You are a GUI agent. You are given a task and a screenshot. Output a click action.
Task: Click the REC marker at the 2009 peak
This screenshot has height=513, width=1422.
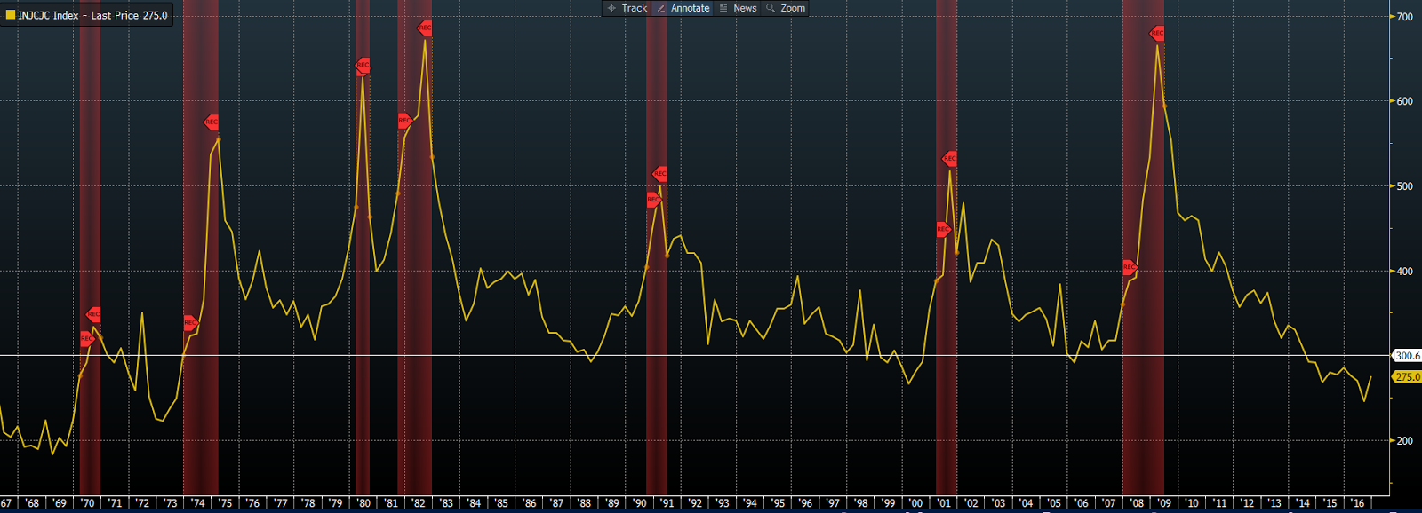[x=1157, y=33]
